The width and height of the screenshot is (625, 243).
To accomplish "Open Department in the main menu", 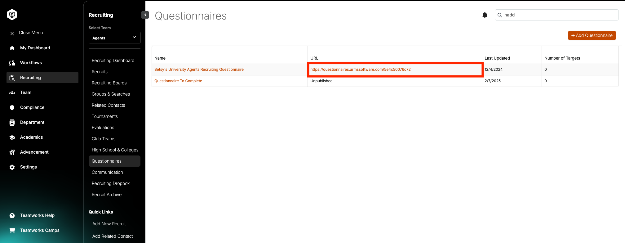I will click(x=32, y=122).
